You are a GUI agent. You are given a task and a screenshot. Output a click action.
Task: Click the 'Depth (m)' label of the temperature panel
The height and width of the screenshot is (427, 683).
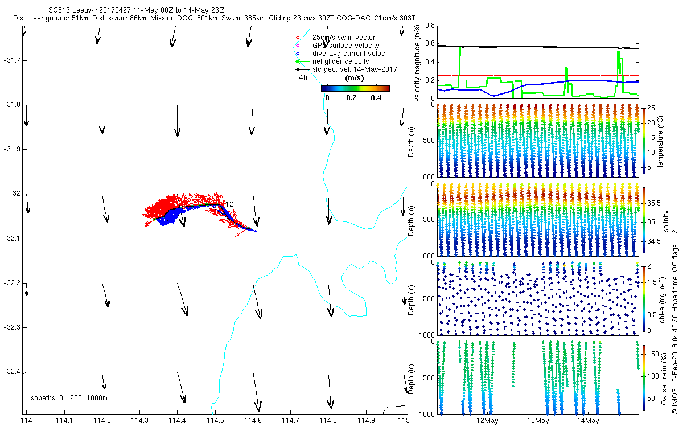pos(411,141)
